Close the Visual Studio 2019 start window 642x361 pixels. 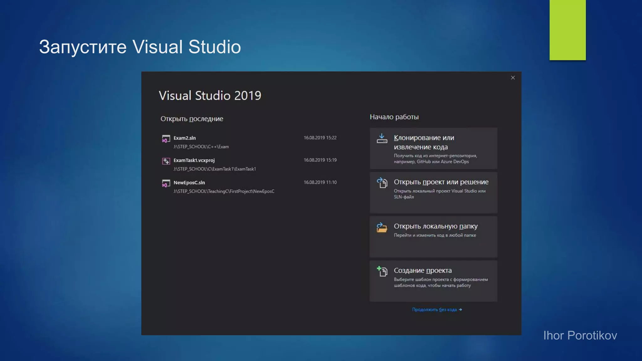tap(513, 78)
